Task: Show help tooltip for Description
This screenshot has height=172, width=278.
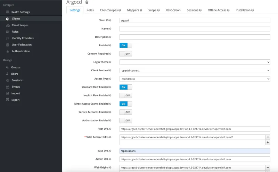Action: pos(110,37)
